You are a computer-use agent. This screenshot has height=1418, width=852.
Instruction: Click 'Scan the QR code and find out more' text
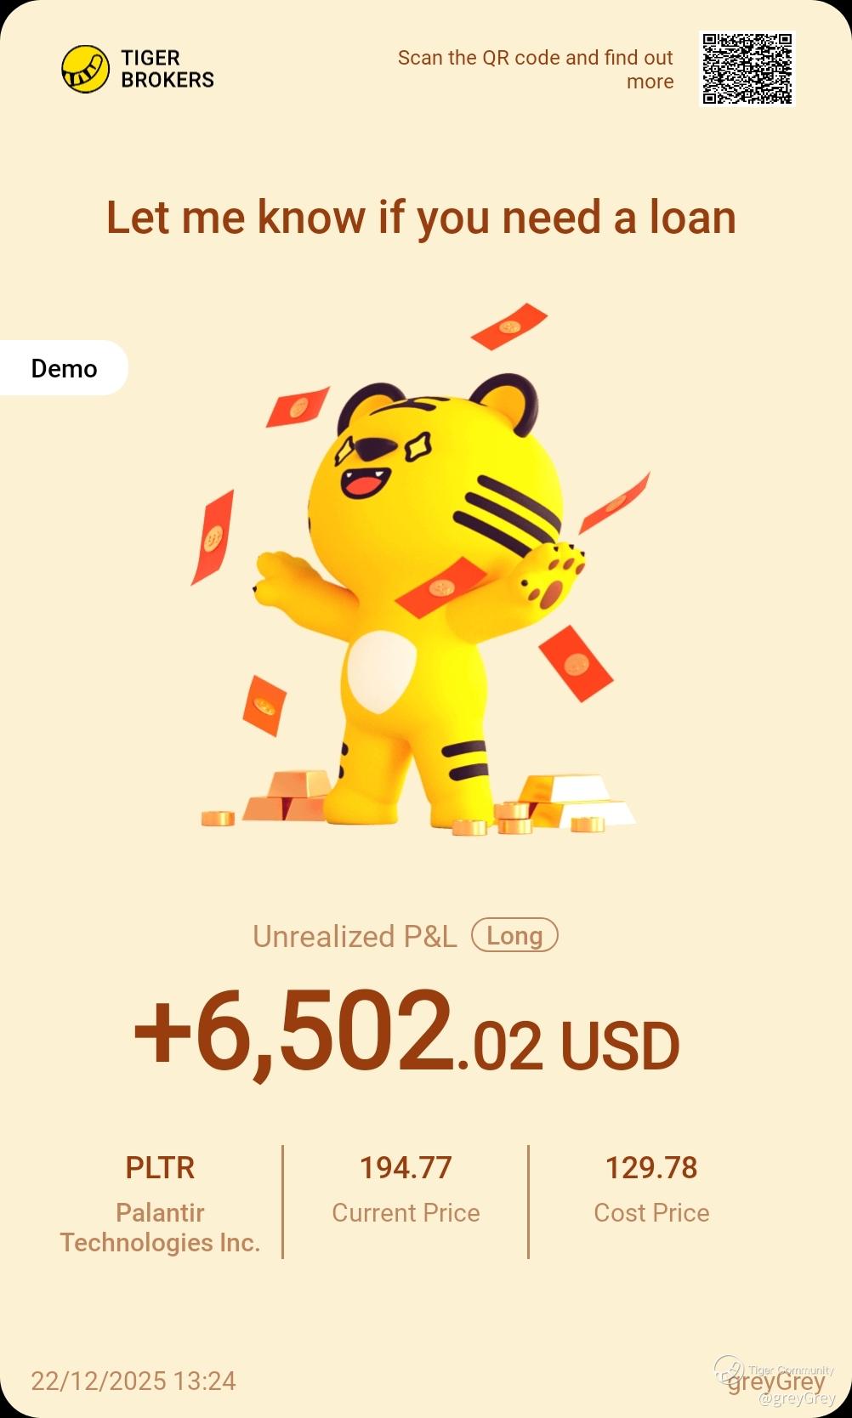(536, 70)
